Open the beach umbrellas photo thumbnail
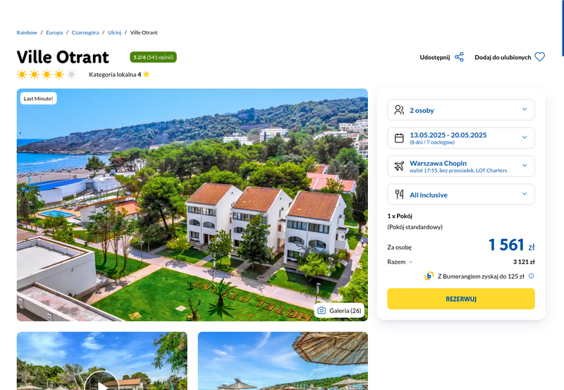 (283, 361)
